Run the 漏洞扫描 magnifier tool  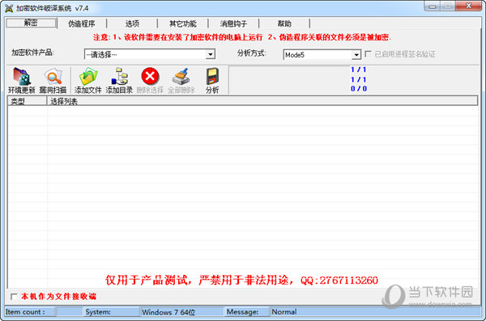tap(53, 76)
